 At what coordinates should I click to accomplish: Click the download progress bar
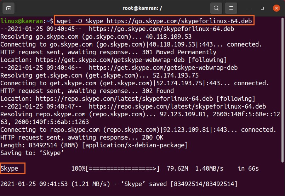tap(122, 169)
